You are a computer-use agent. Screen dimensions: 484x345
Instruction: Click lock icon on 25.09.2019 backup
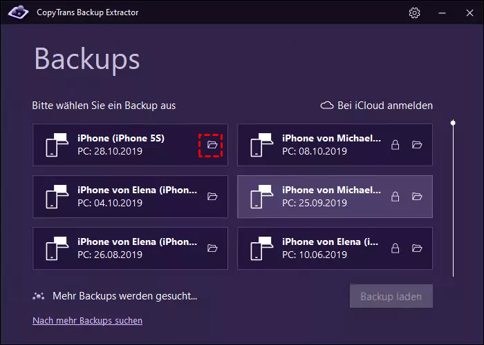point(395,197)
